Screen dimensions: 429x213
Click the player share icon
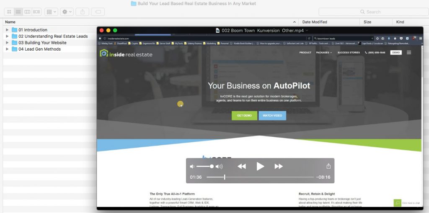pyautogui.click(x=328, y=166)
